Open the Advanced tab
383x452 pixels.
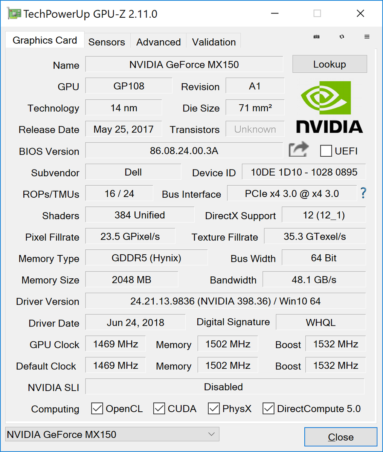click(159, 42)
